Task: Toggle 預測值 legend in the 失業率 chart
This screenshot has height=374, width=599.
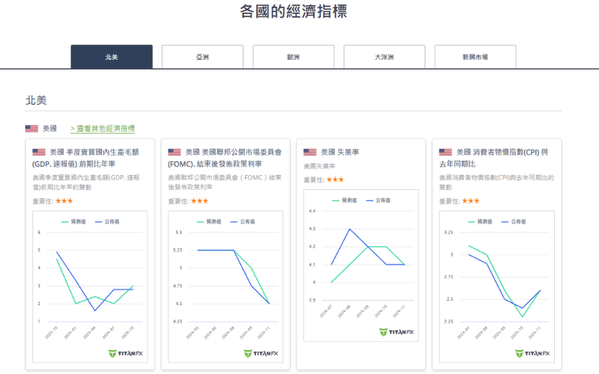Action: pyautogui.click(x=344, y=200)
